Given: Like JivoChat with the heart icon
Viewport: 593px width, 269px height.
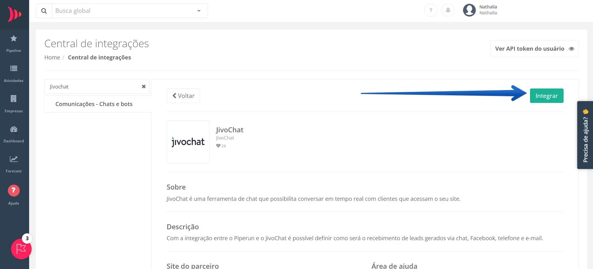Looking at the screenshot, I should [x=218, y=146].
